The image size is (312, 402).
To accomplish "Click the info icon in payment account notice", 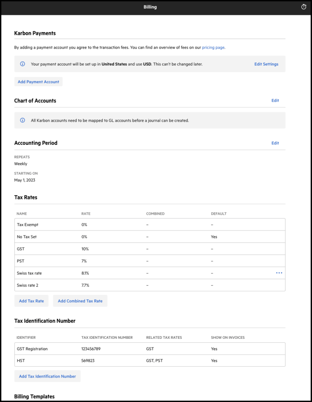I will coord(22,64).
